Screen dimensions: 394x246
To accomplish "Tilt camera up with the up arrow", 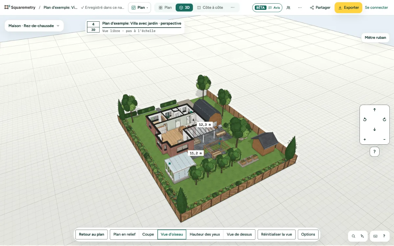I will pos(375,110).
